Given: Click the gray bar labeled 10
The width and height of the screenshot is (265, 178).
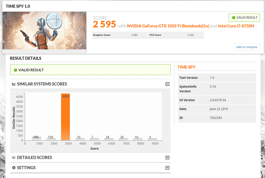Looking at the screenshot, I should [x=80, y=139].
